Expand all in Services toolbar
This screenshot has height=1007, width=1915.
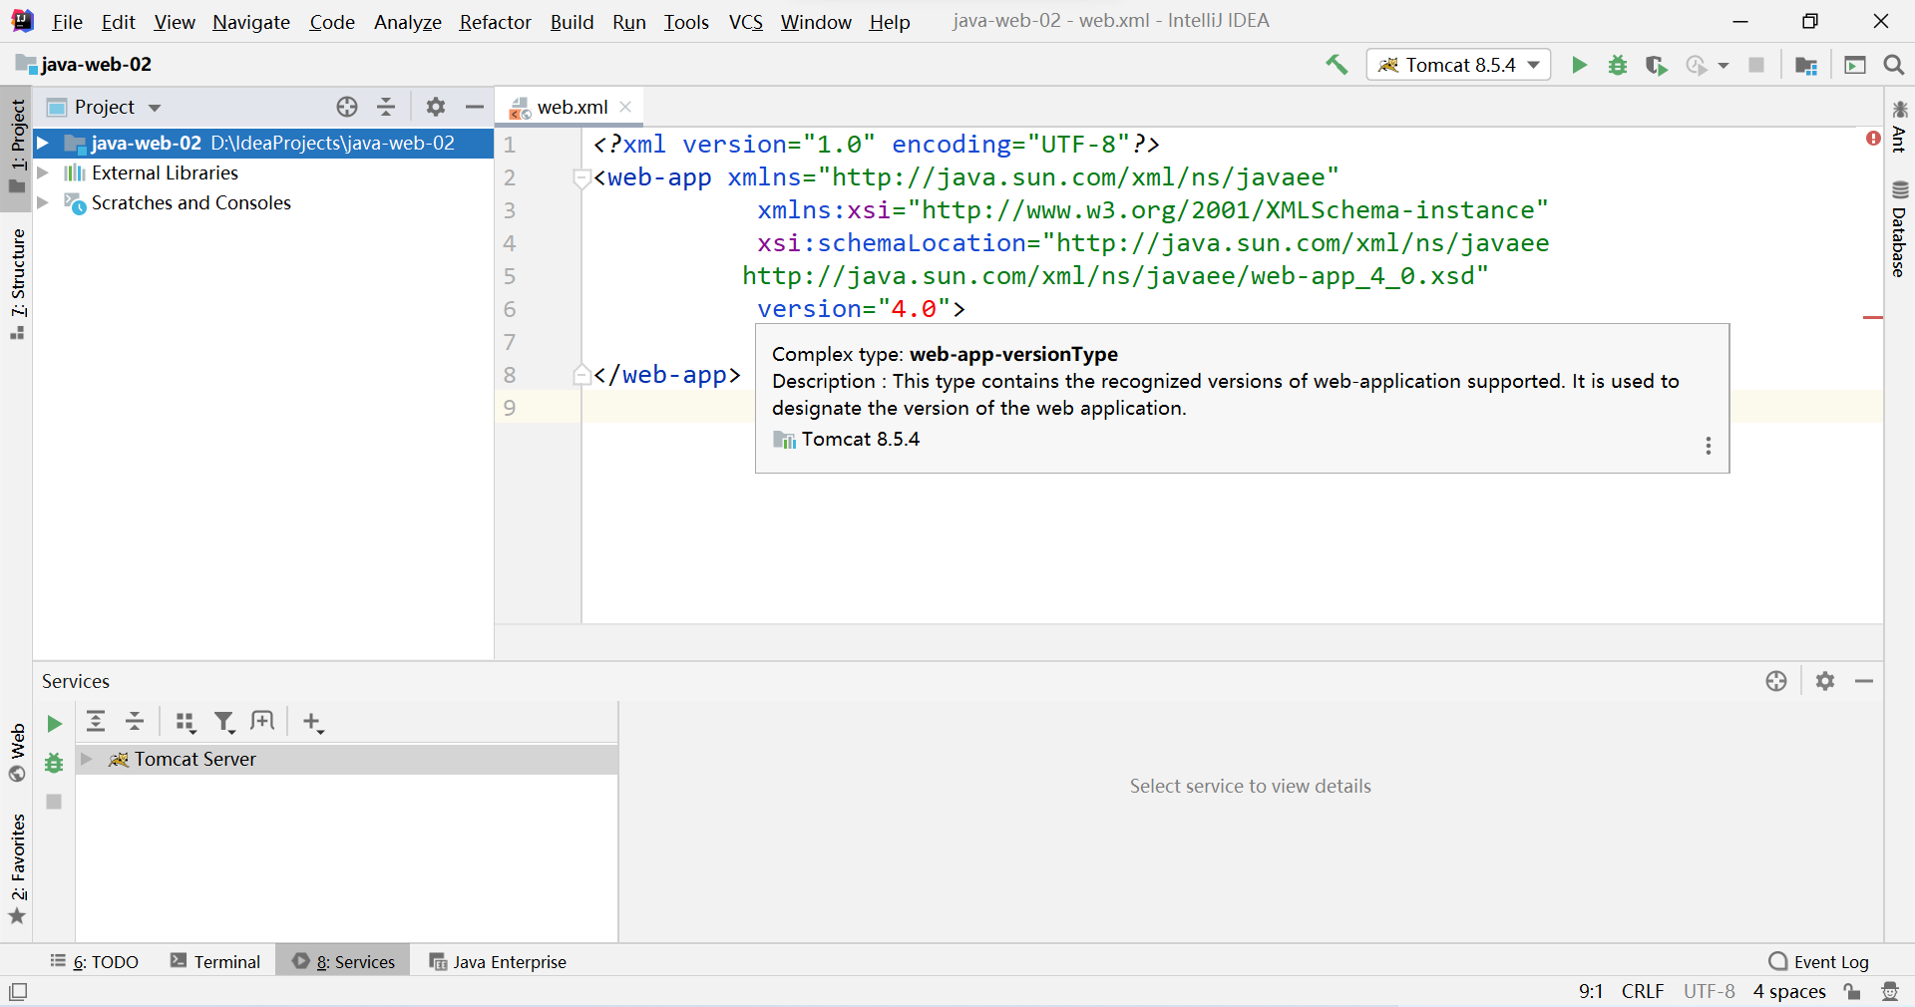point(96,721)
